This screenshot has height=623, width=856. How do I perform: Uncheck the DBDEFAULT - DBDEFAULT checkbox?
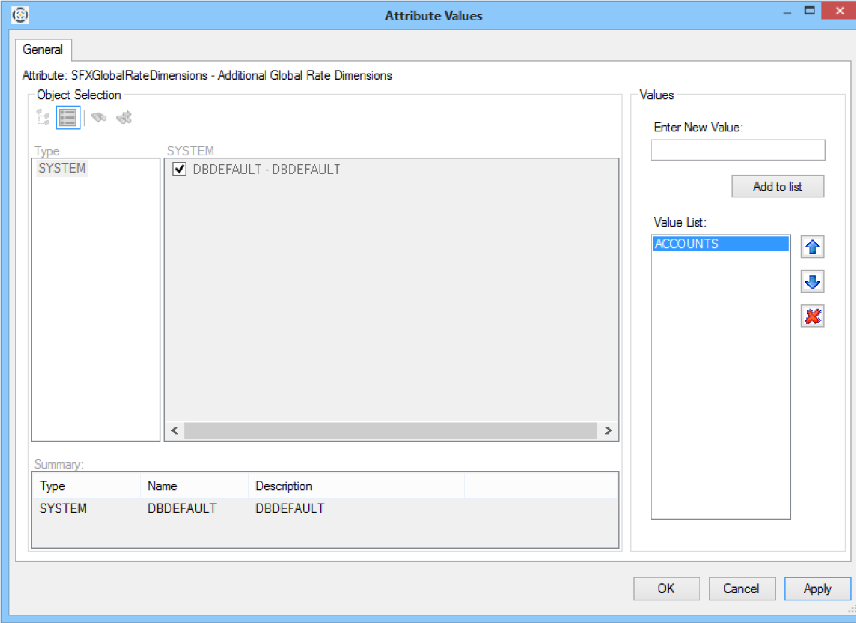pyautogui.click(x=179, y=169)
